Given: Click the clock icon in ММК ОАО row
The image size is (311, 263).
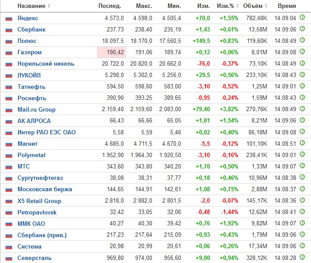Looking at the screenshot, I should 302,223.
